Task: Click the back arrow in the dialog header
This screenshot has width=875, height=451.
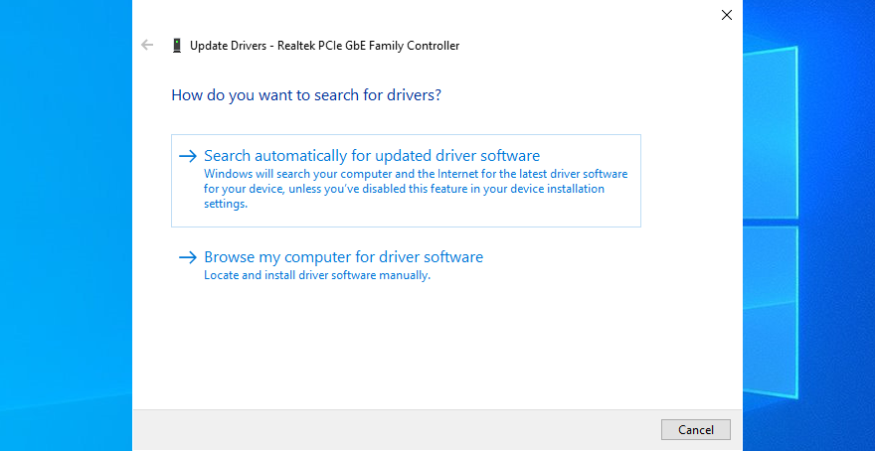Action: coord(148,45)
